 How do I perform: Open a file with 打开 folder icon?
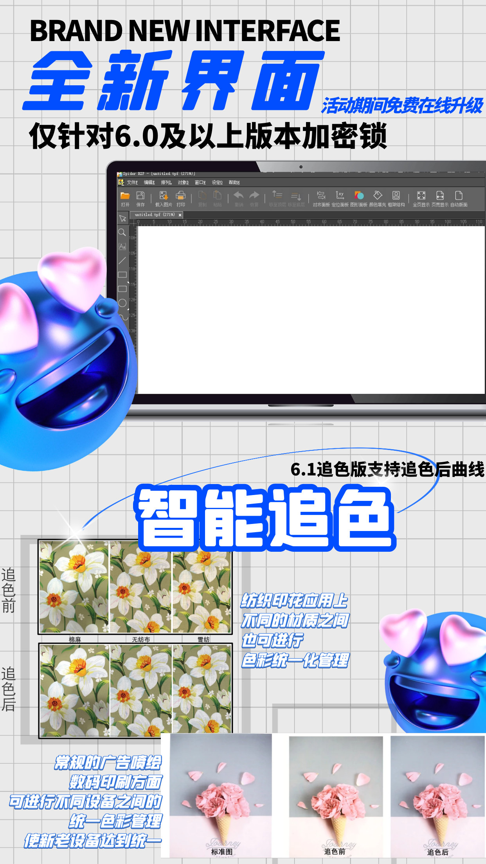125,195
